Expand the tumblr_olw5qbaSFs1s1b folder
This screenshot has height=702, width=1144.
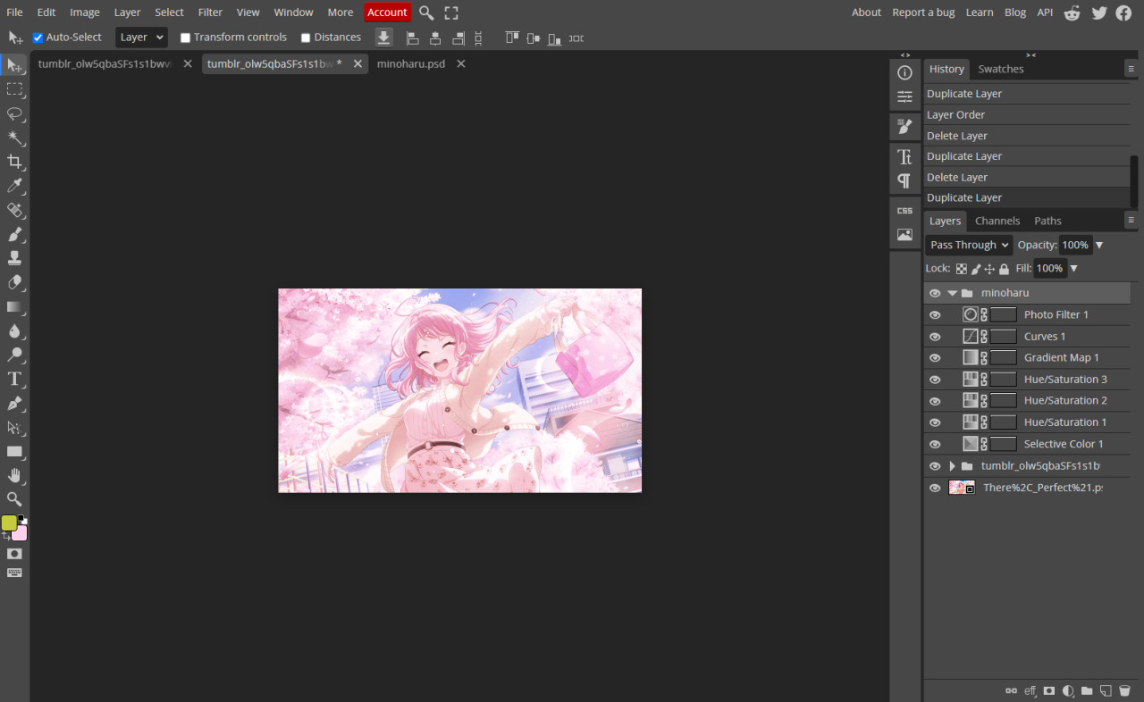pos(952,466)
